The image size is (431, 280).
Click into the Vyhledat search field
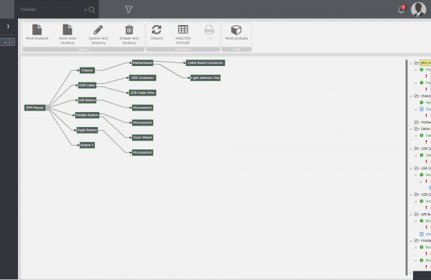click(51, 9)
